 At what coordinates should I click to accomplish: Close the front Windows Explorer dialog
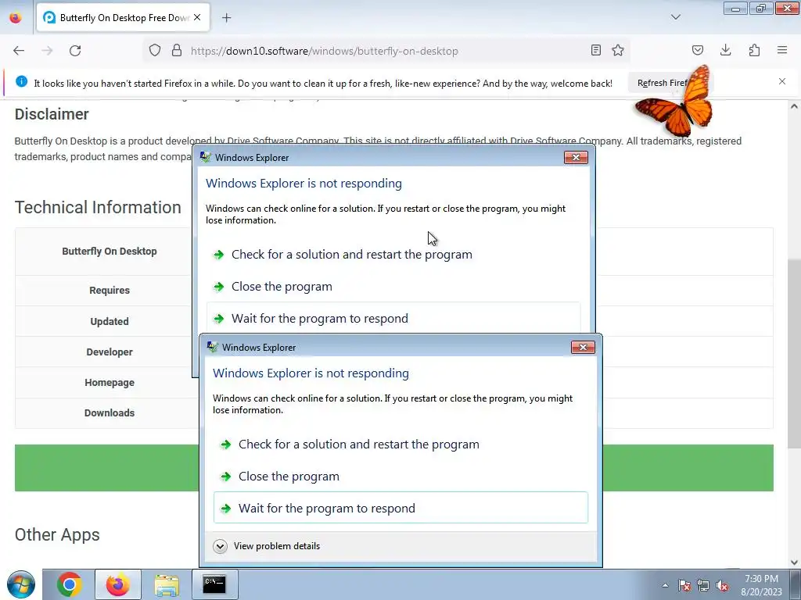[583, 348]
